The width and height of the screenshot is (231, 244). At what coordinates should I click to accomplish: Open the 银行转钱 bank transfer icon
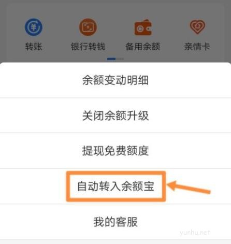88,27
